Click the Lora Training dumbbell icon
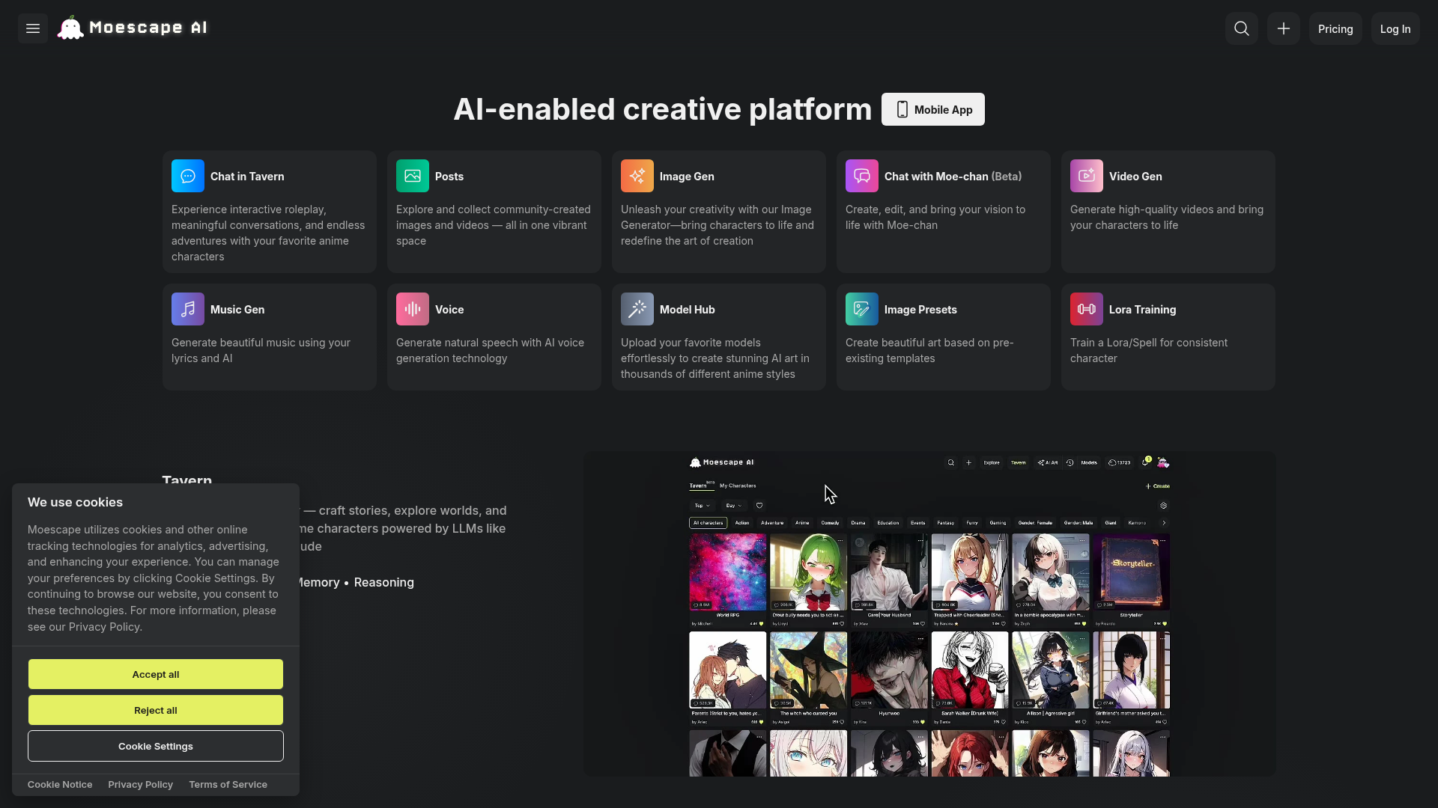 pos(1087,309)
